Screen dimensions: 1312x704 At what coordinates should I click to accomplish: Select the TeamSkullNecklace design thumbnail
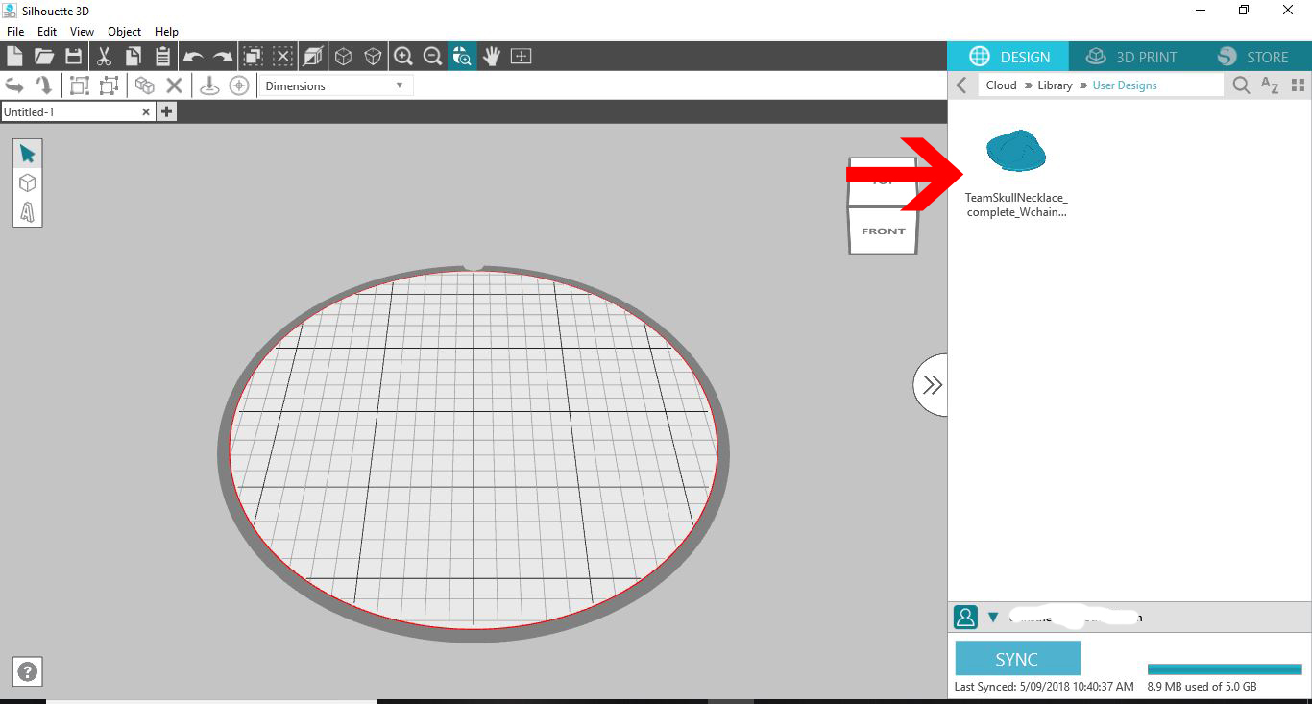point(1016,150)
